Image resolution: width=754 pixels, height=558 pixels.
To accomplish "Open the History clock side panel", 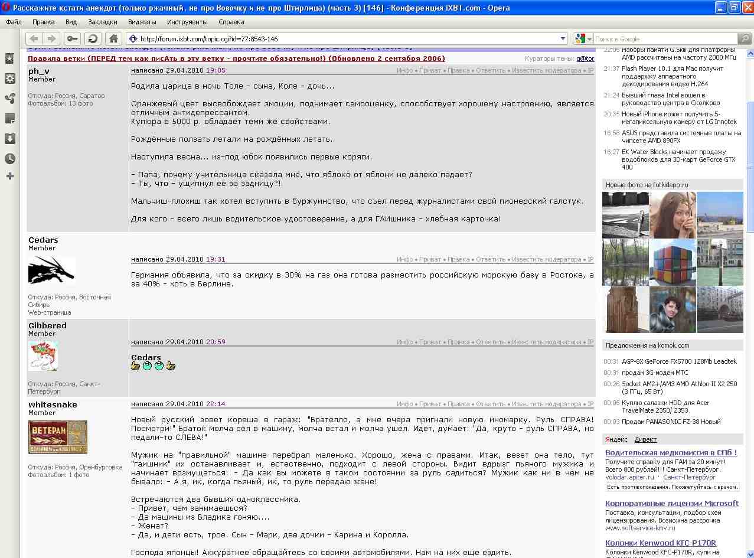I will [x=9, y=159].
